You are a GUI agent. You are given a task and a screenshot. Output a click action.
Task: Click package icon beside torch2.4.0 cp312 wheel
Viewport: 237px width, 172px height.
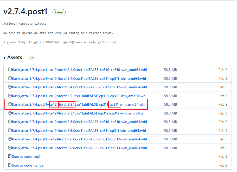click(x=10, y=87)
